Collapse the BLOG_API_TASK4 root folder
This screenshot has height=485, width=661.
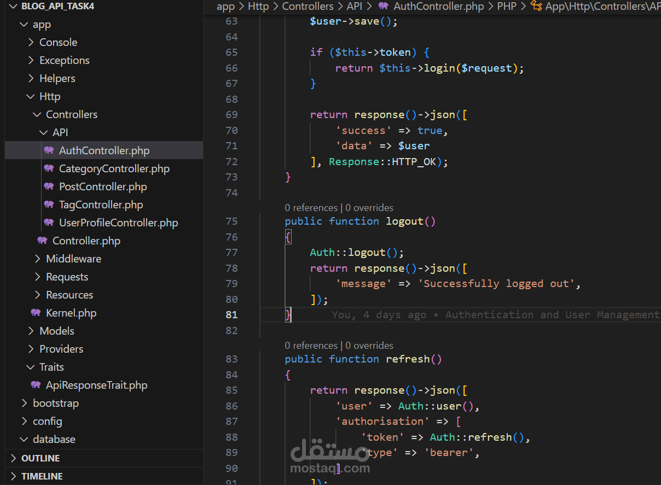click(13, 7)
